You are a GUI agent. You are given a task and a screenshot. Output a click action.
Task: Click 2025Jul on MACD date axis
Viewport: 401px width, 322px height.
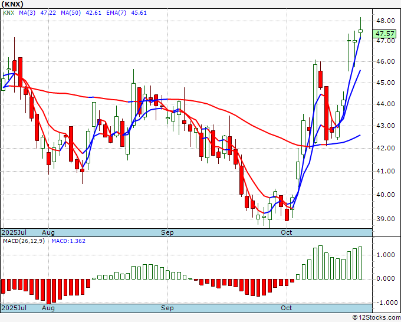click(x=14, y=308)
